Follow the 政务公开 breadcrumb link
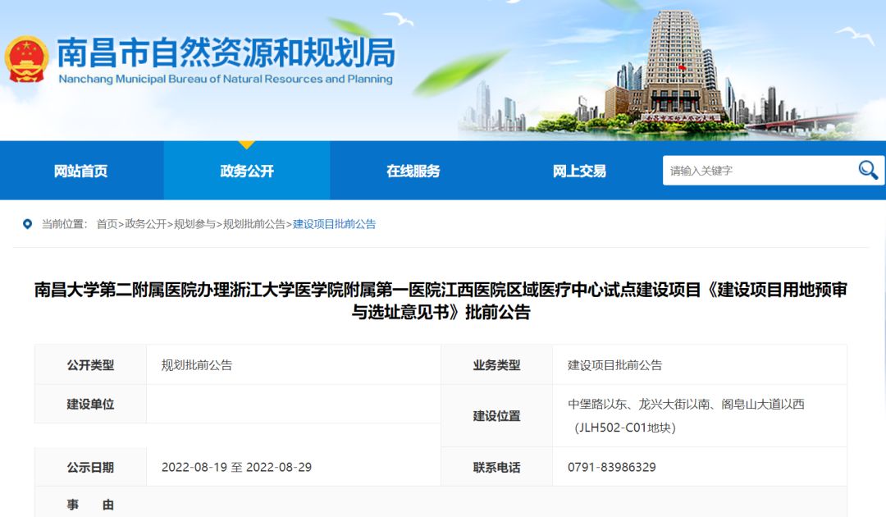The height and width of the screenshot is (517, 886). [145, 224]
